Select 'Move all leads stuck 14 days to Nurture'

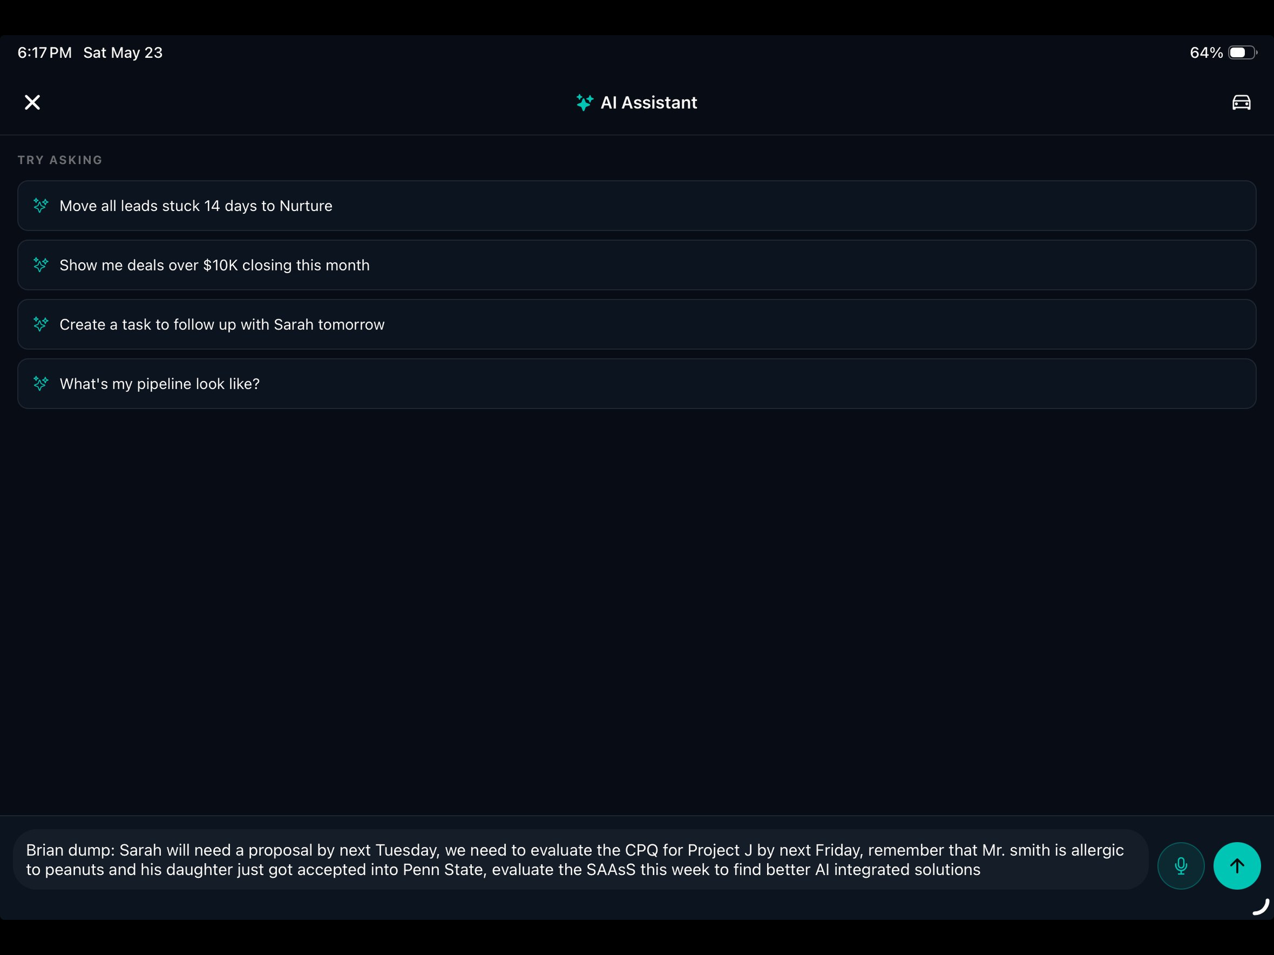tap(637, 205)
